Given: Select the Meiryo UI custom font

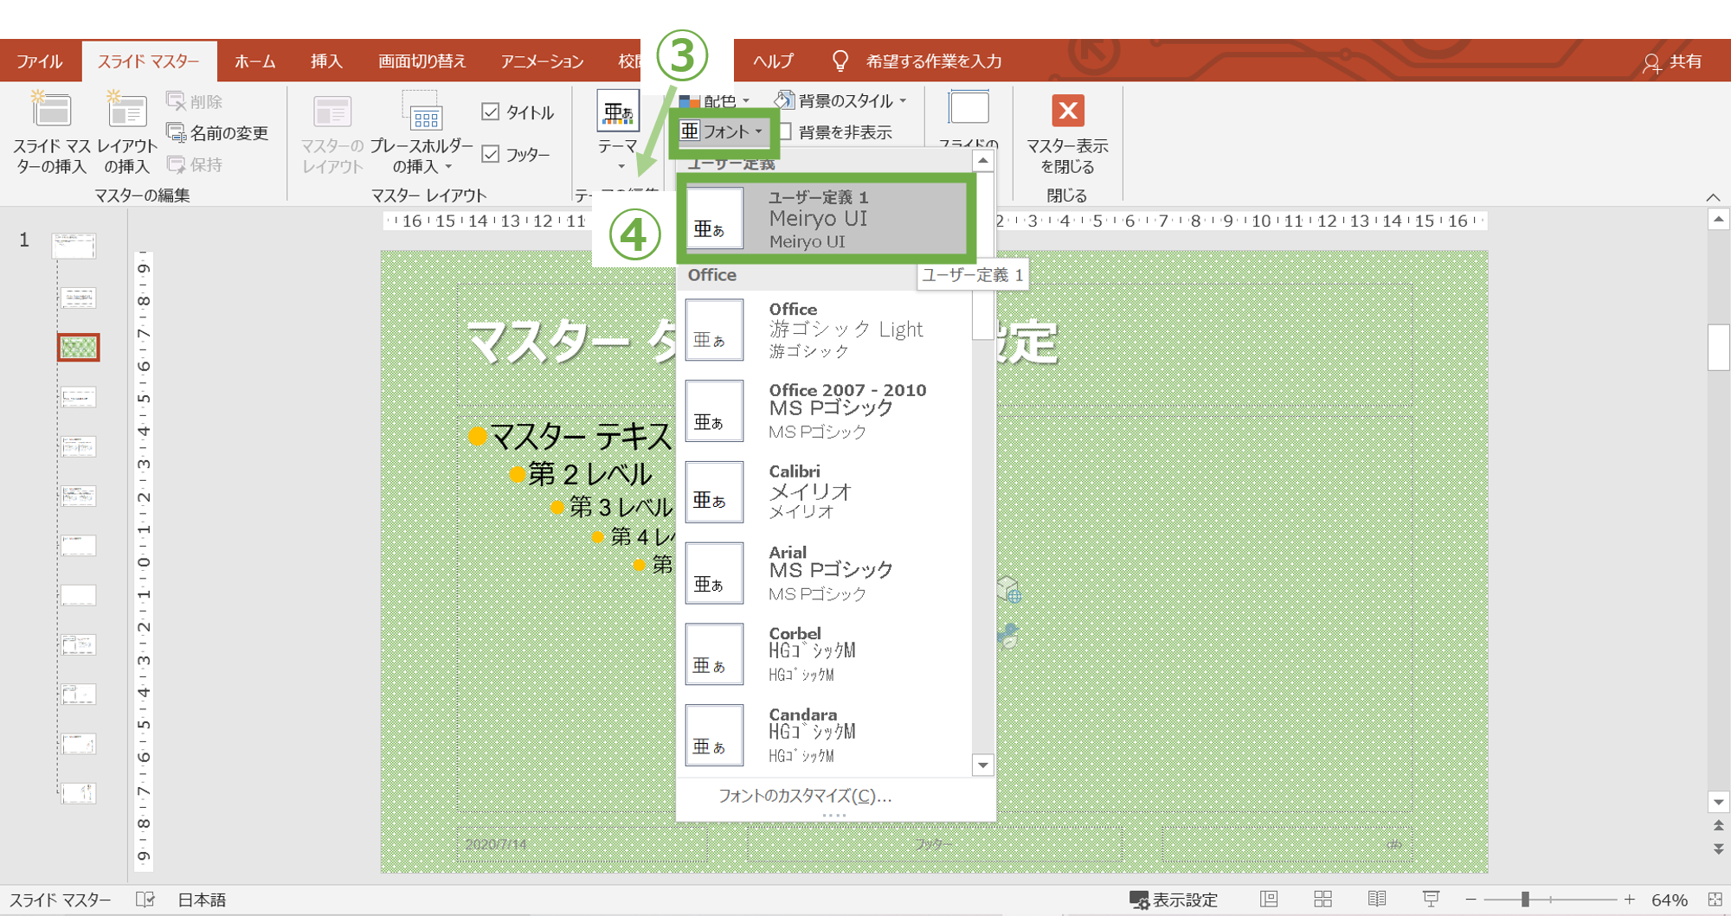Looking at the screenshot, I should click(x=826, y=219).
